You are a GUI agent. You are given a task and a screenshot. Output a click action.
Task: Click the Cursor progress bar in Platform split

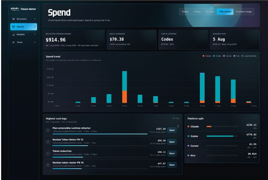(222, 146)
